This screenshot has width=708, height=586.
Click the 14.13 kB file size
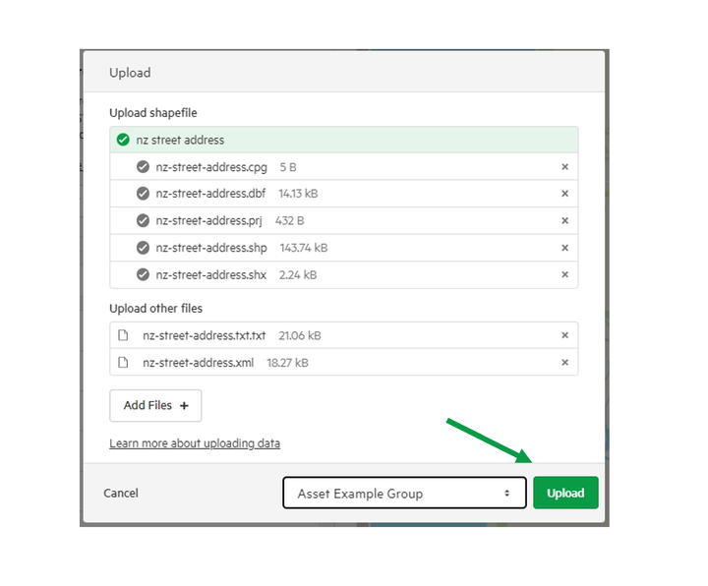pos(298,194)
